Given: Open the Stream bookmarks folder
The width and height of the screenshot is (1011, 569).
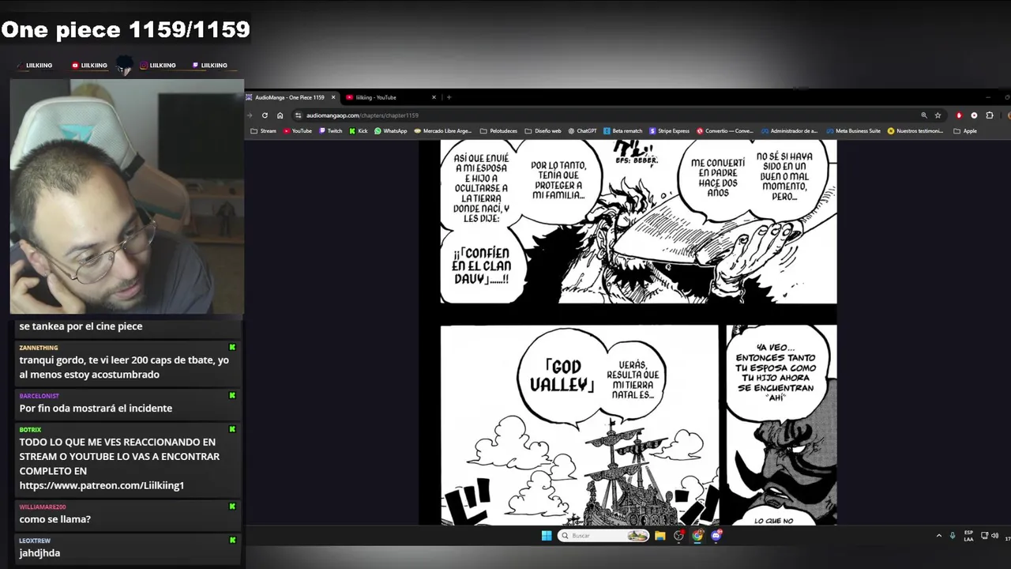Looking at the screenshot, I should tap(263, 131).
